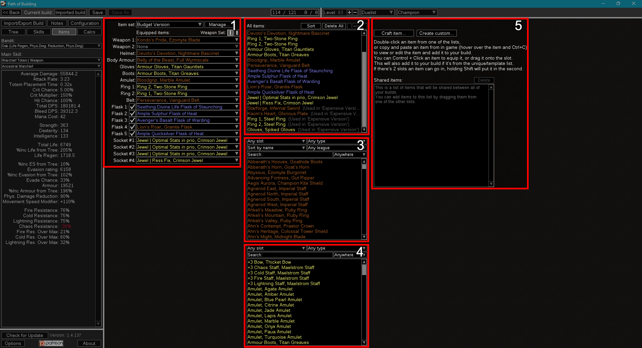This screenshot has height=348, width=642.
Task: Open the Options button
Action: click(13, 343)
